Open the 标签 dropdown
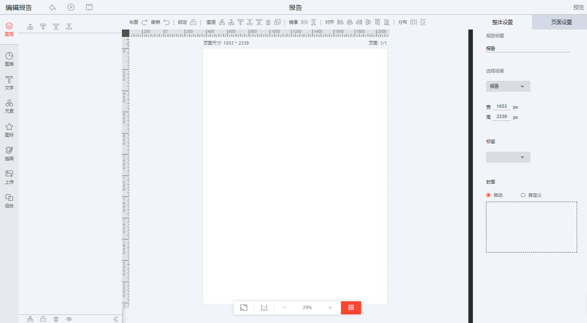This screenshot has height=323, width=587. pos(508,157)
